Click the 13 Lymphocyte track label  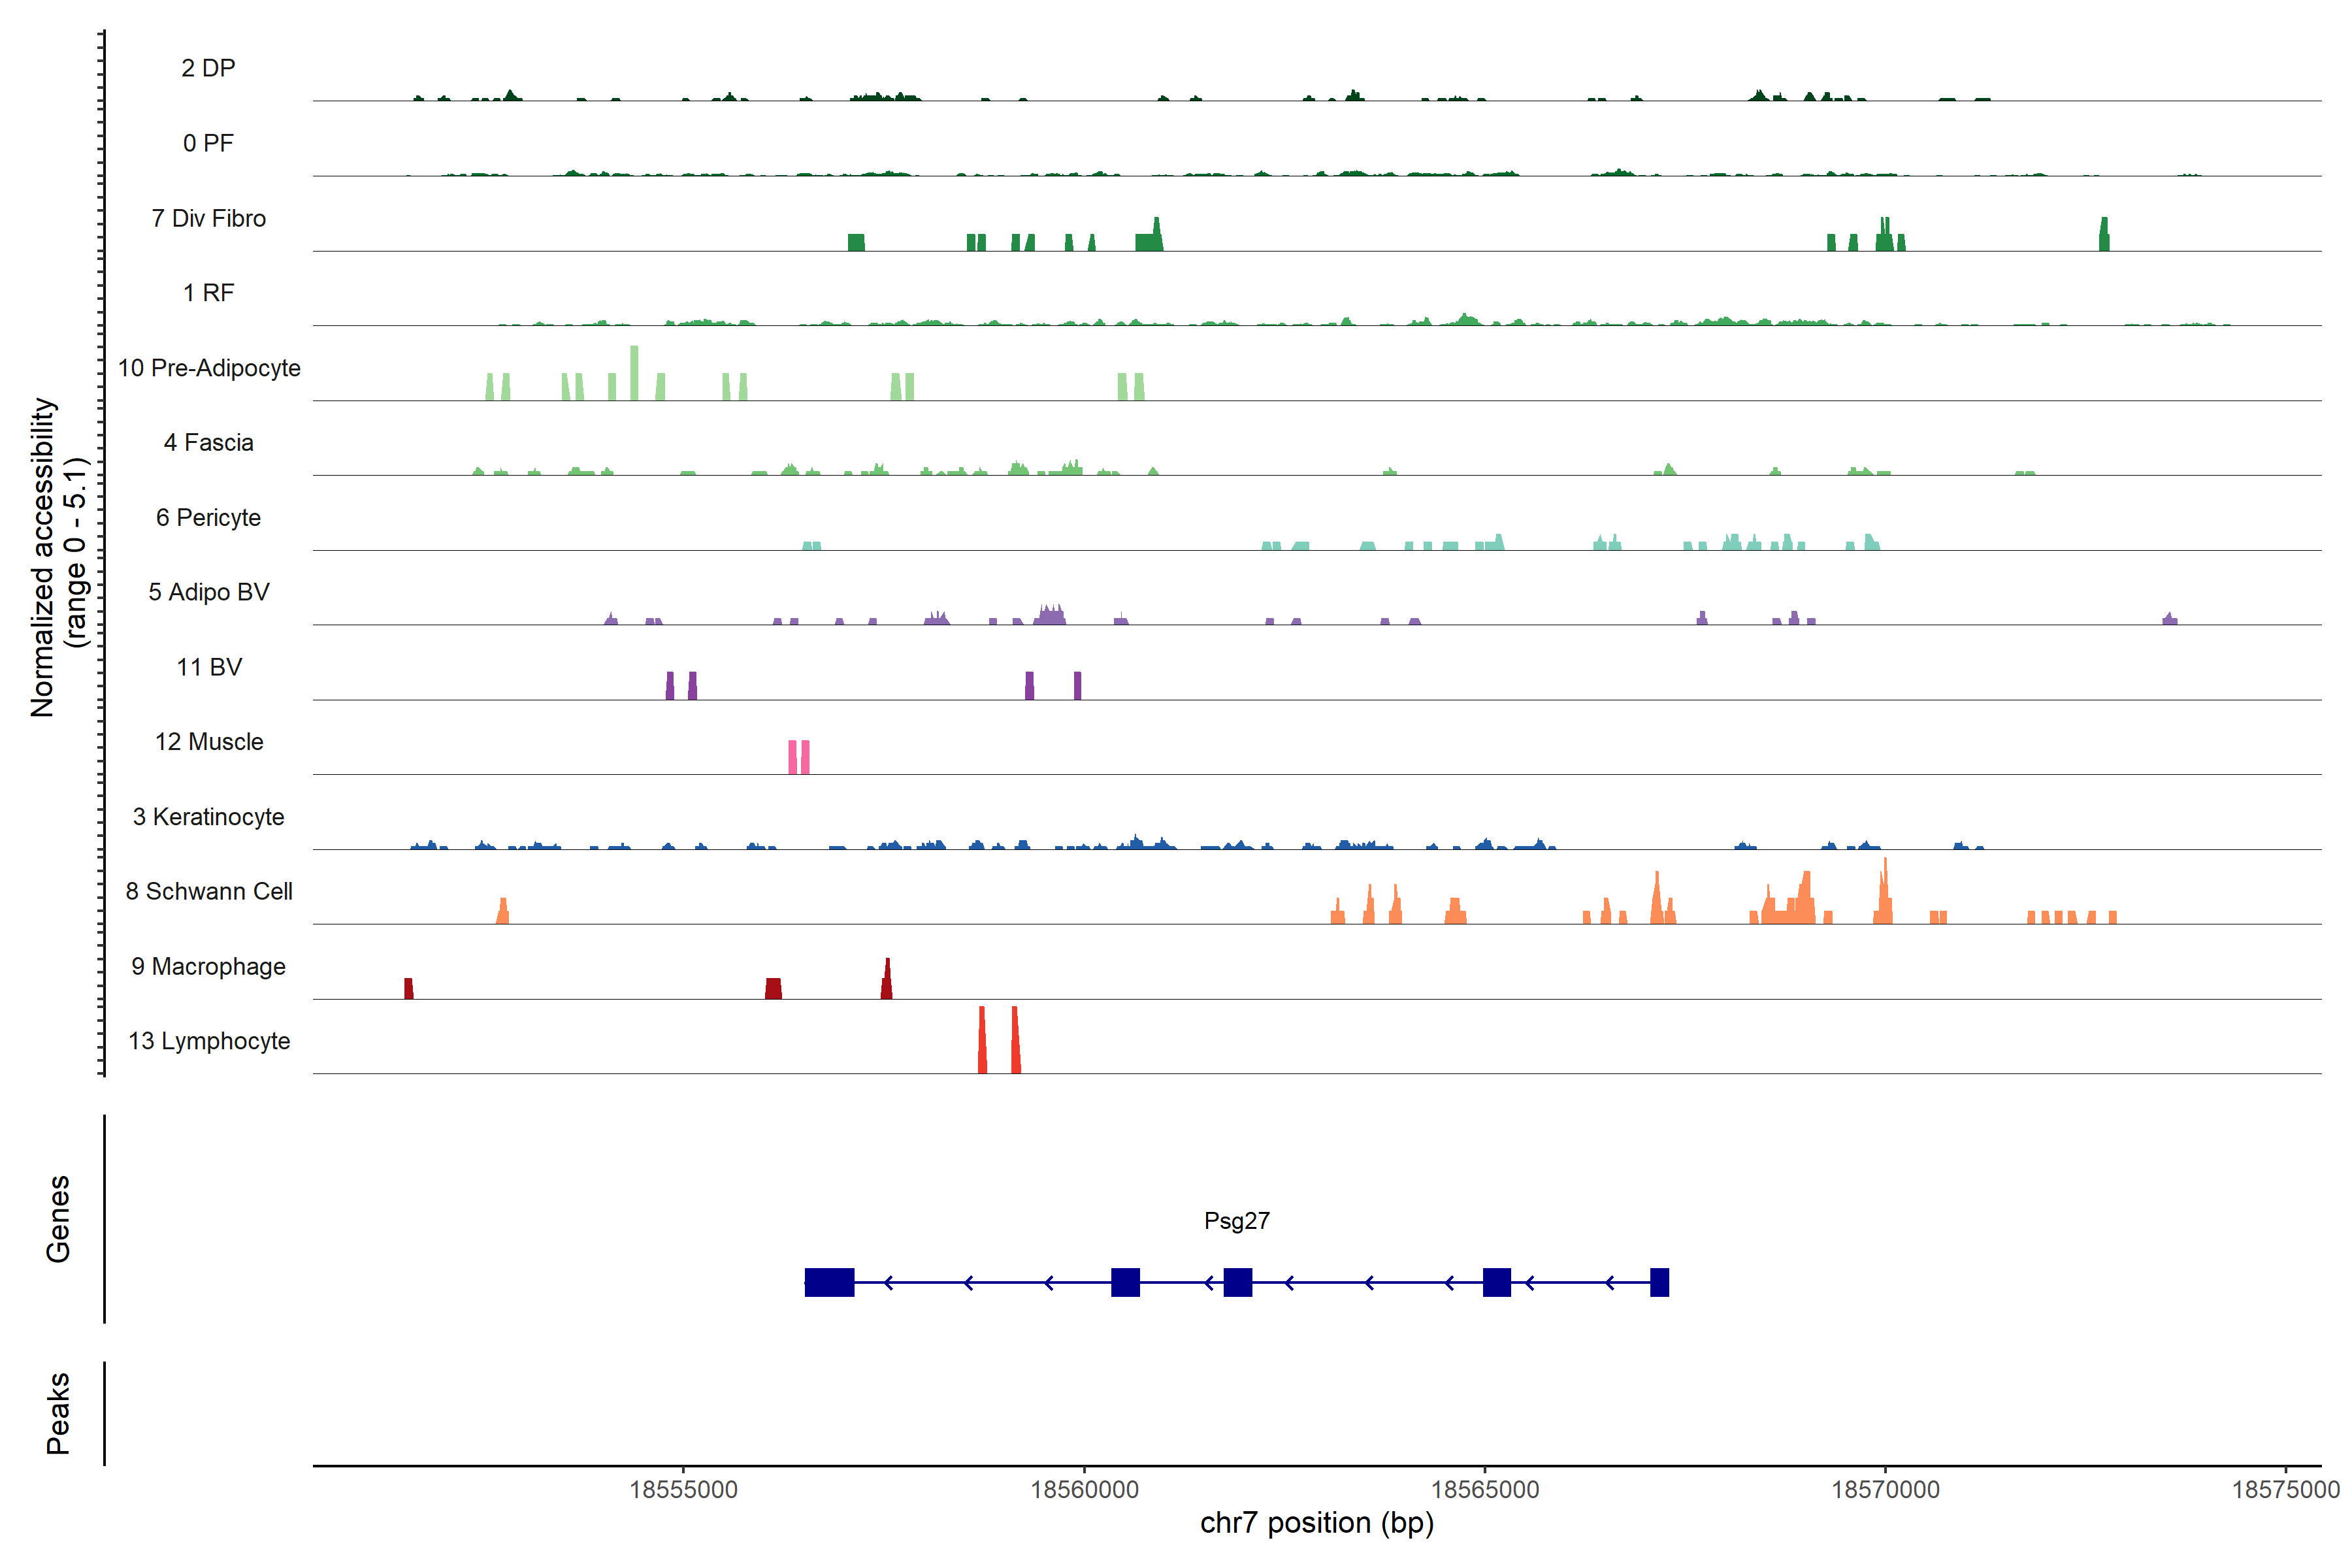click(x=209, y=1041)
